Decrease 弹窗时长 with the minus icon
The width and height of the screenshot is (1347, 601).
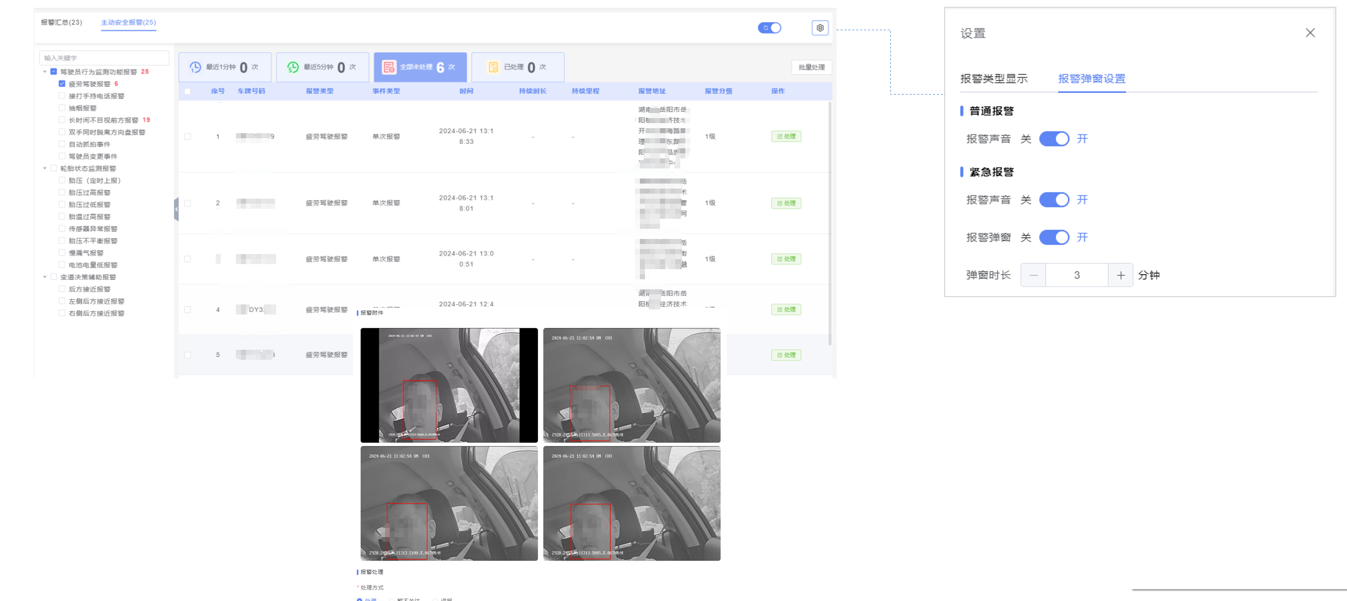[1033, 275]
